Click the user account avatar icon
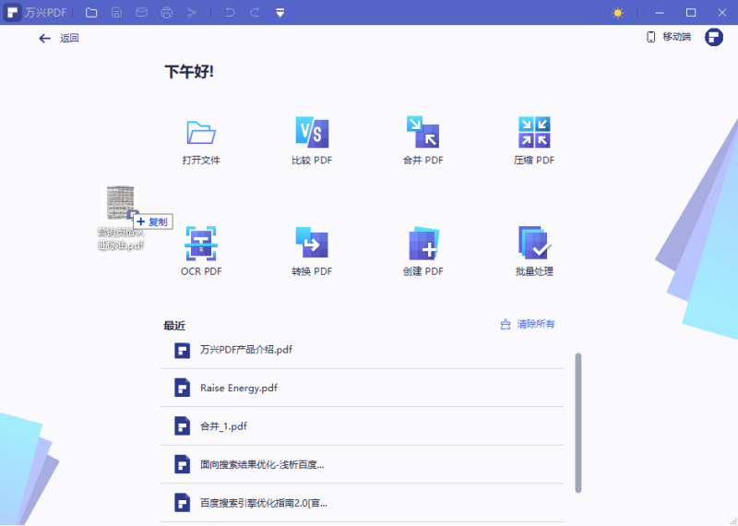Viewport: 738px width, 526px height. pyautogui.click(x=713, y=37)
